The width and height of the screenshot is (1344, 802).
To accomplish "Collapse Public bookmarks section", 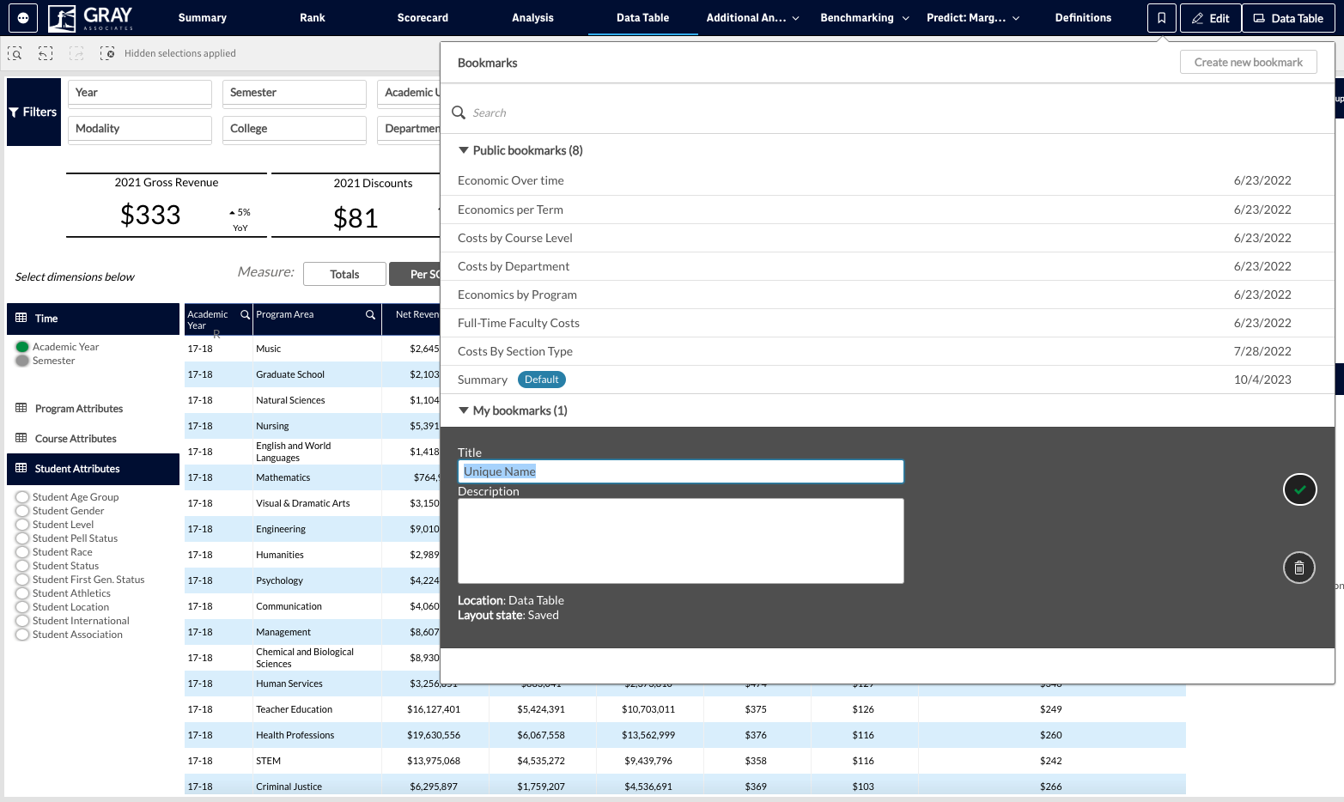I will coord(464,150).
